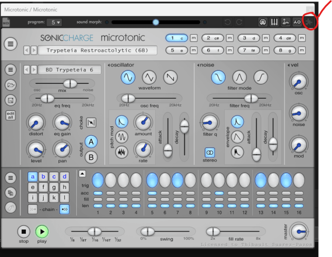
Task: Save the drum patch with disk icon
Action: point(10,100)
